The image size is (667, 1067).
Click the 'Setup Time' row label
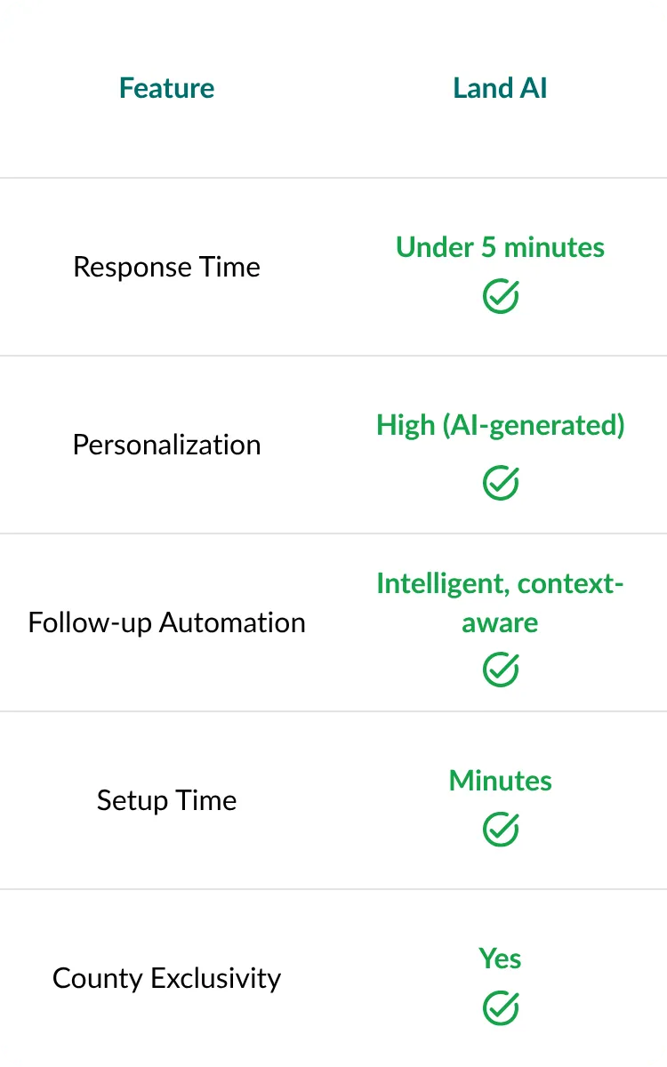coord(167,800)
